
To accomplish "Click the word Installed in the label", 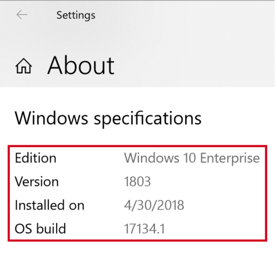I will [40, 205].
